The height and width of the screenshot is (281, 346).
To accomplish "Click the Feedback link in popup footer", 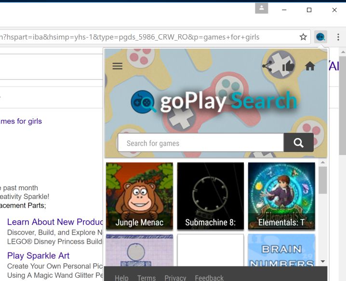I will [x=209, y=278].
